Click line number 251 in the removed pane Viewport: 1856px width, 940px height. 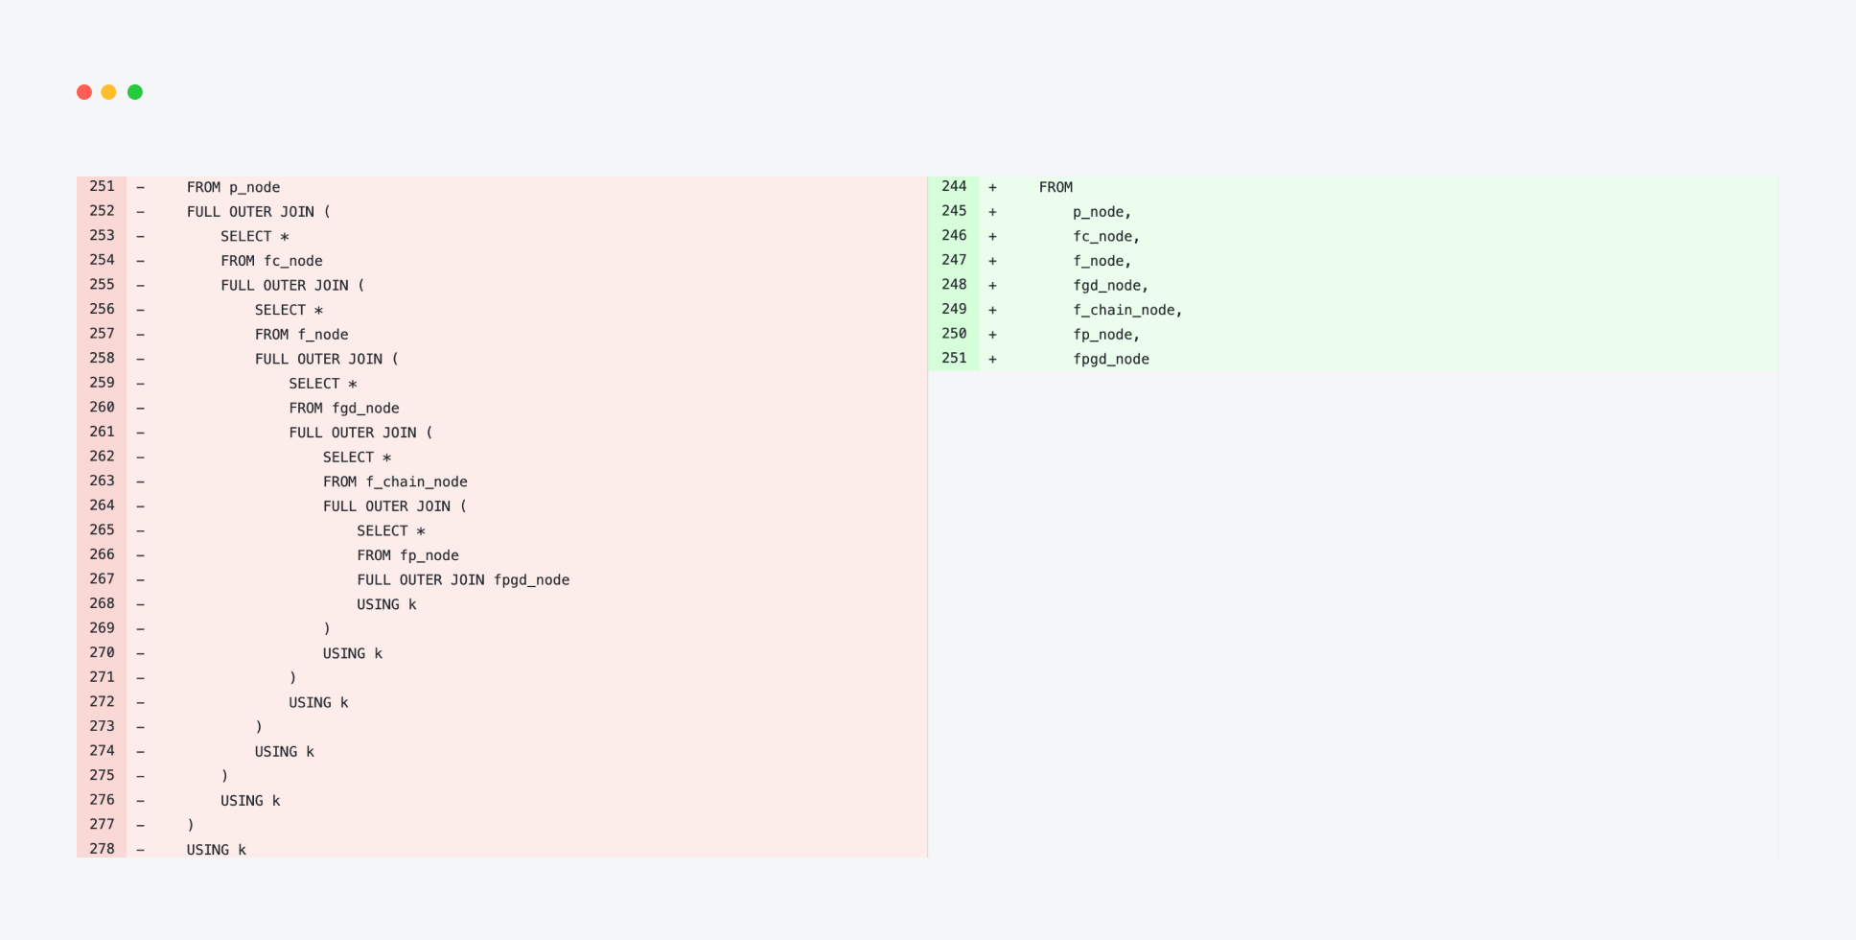tap(102, 186)
